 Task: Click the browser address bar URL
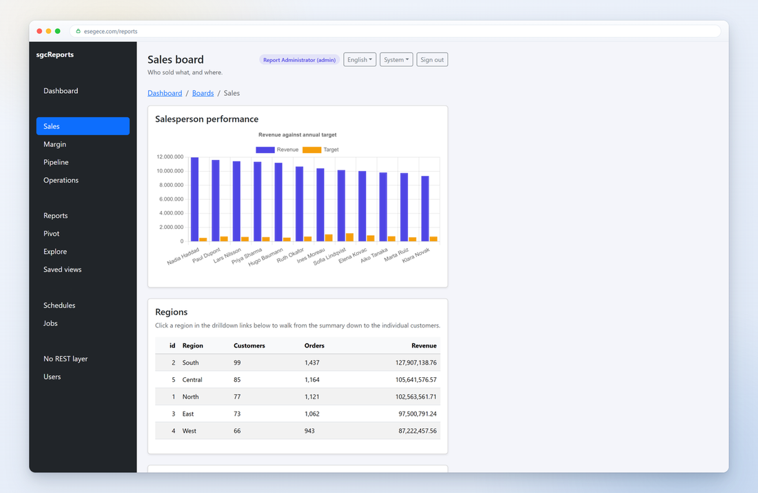click(x=111, y=32)
